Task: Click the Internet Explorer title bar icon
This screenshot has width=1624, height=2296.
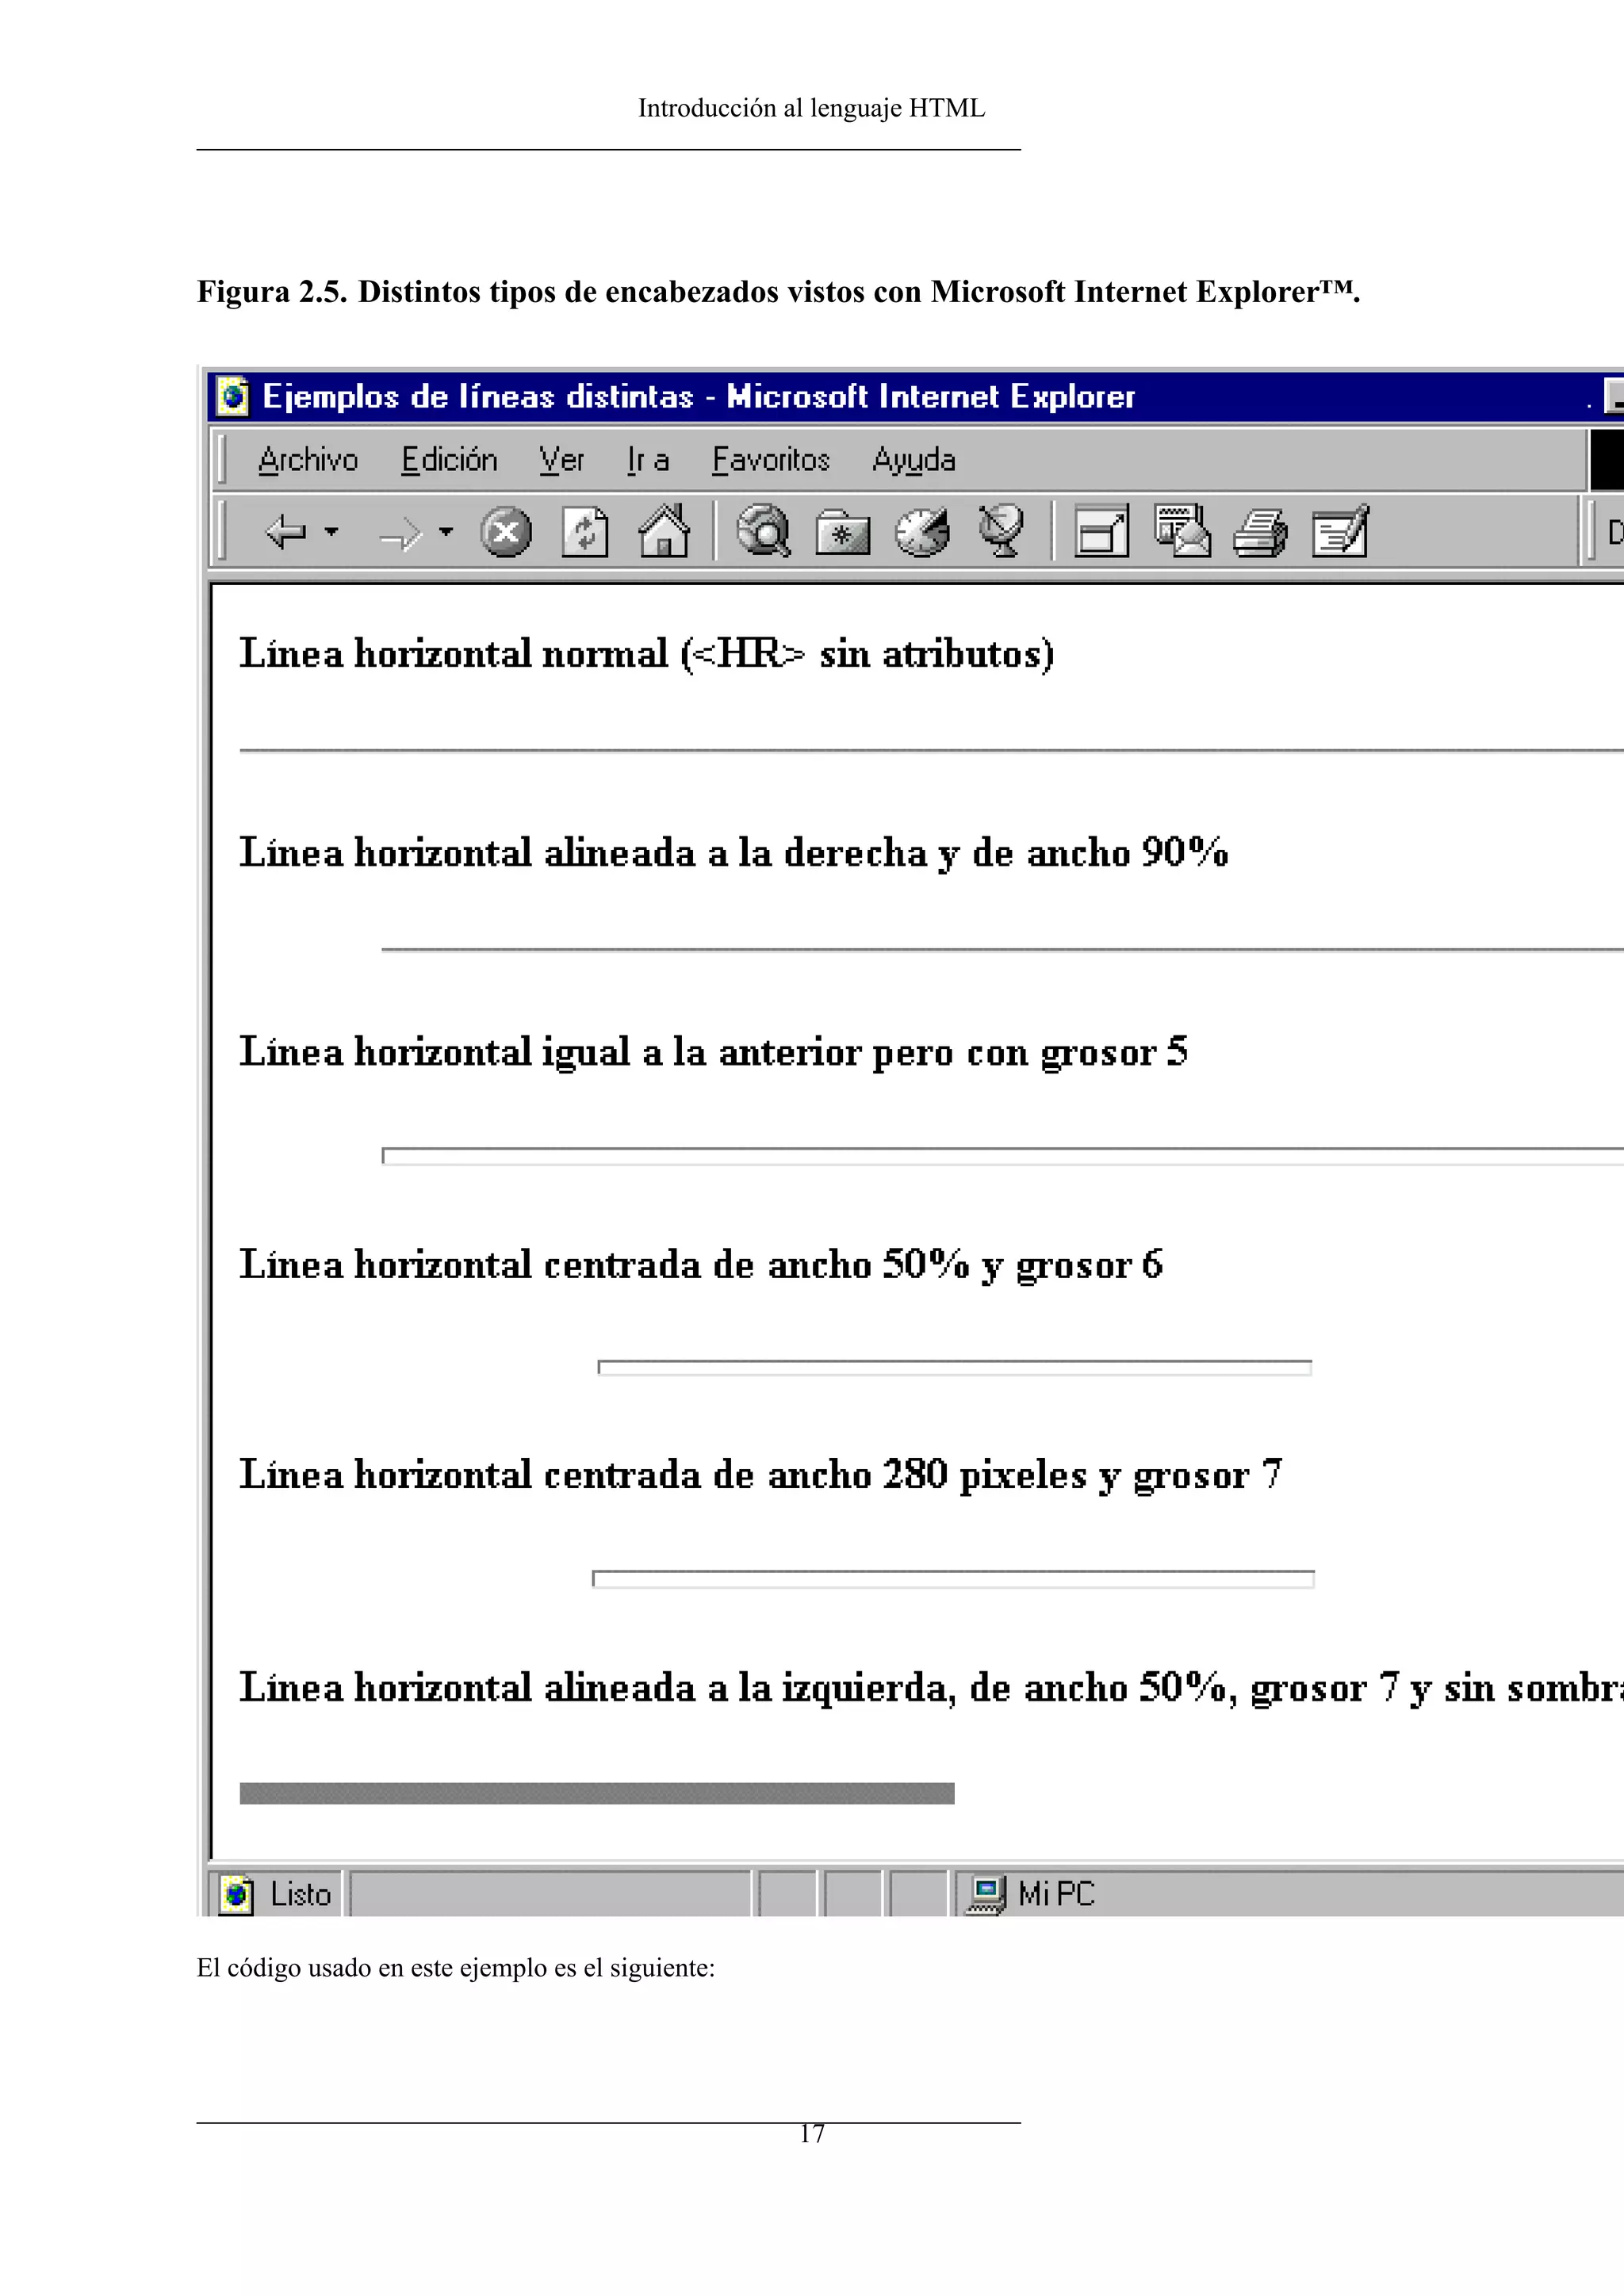Action: click(233, 397)
